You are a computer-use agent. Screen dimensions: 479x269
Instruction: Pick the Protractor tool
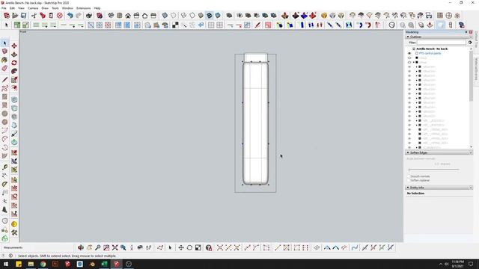pyautogui.click(x=4, y=185)
